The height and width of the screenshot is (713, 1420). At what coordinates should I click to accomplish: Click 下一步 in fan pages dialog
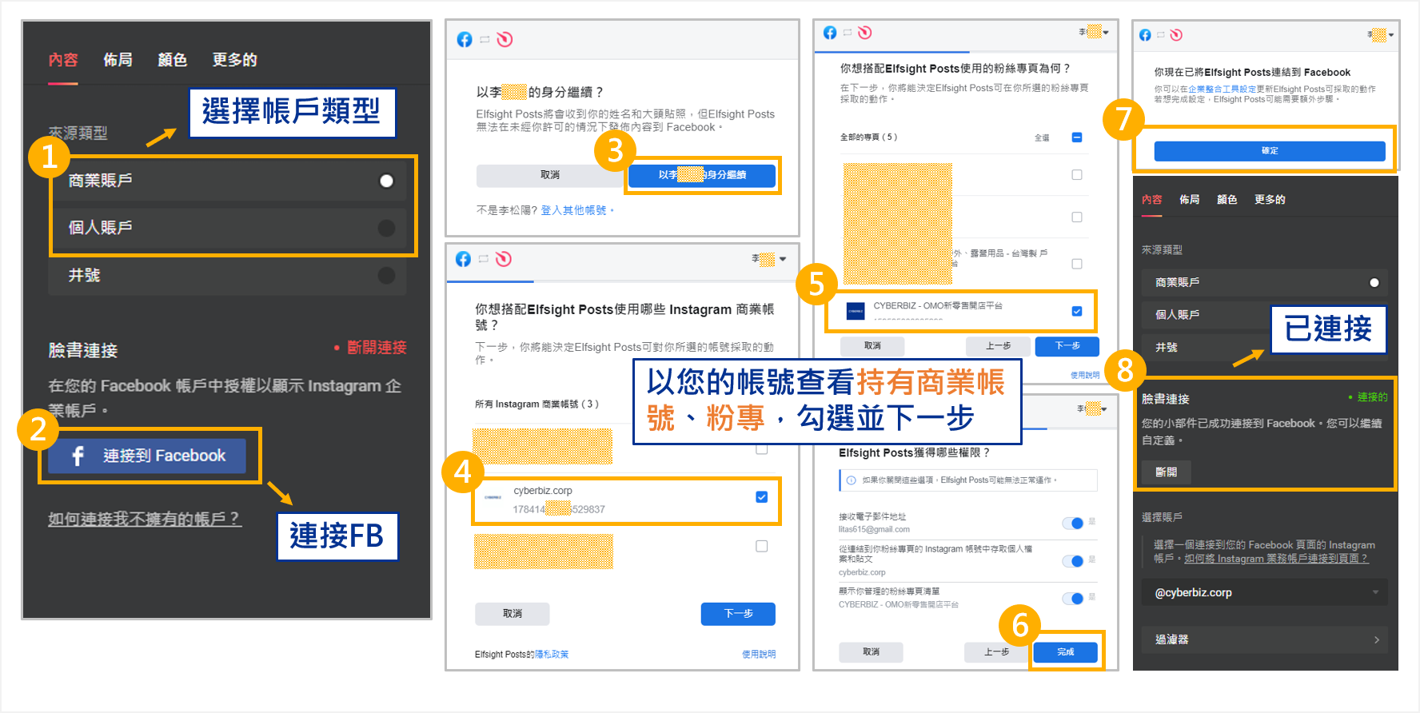point(1067,346)
